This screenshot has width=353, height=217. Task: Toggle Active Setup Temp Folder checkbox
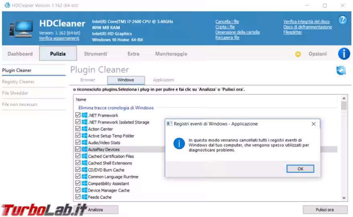(x=78, y=135)
